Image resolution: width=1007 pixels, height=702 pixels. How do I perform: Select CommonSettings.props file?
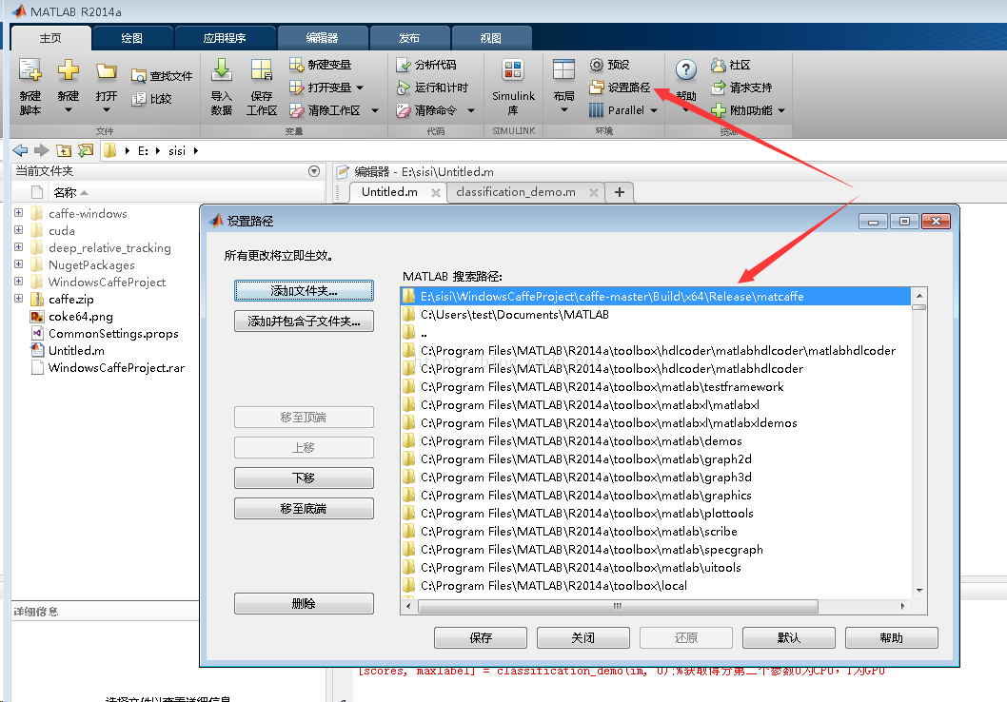pos(113,333)
